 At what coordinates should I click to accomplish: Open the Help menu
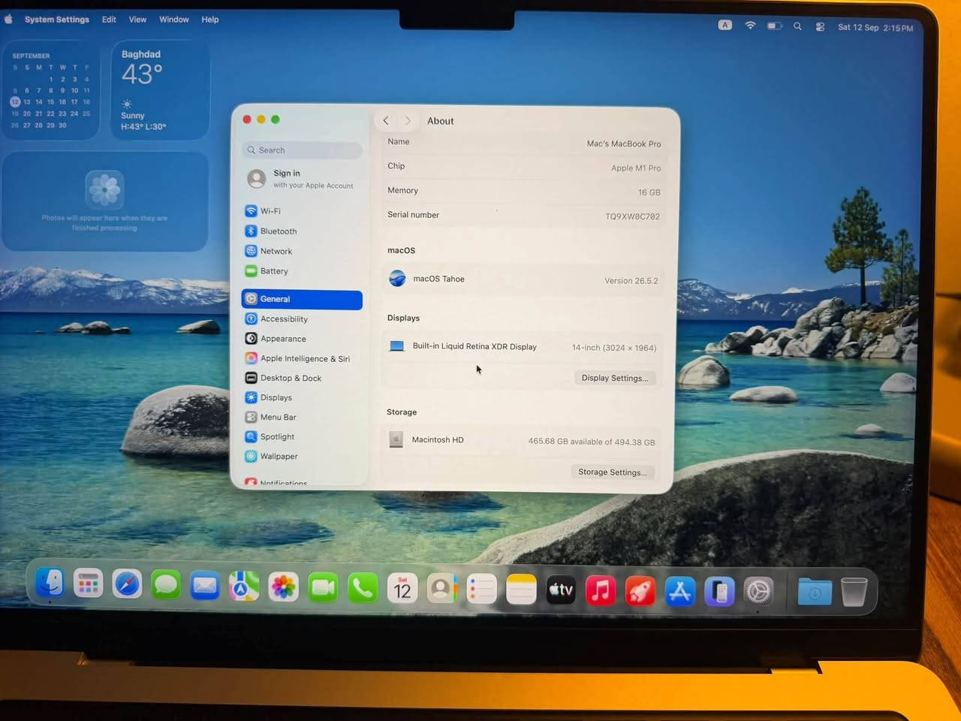(x=210, y=20)
